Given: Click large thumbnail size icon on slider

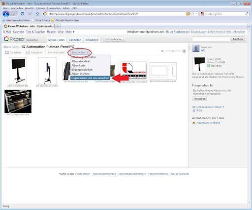Looking at the screenshot, I should click(x=184, y=51).
